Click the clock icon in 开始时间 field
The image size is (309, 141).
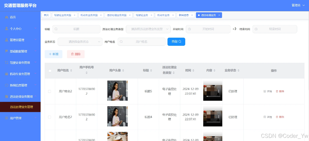(x=189, y=29)
